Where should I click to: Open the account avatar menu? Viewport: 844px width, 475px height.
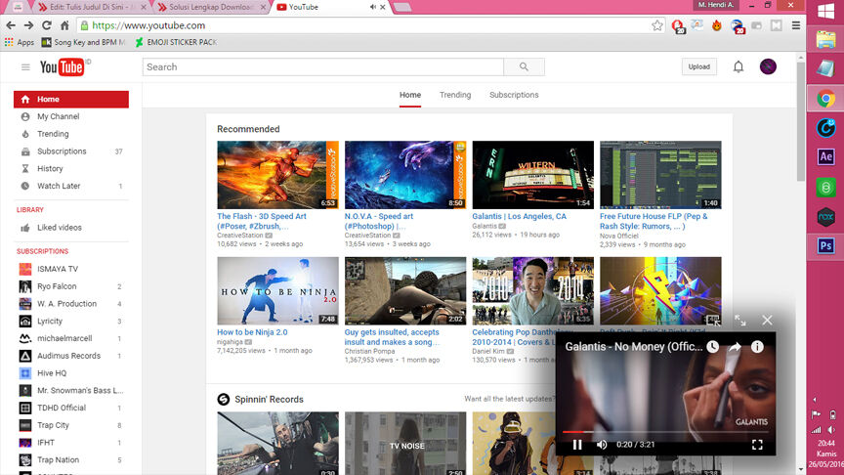768,66
